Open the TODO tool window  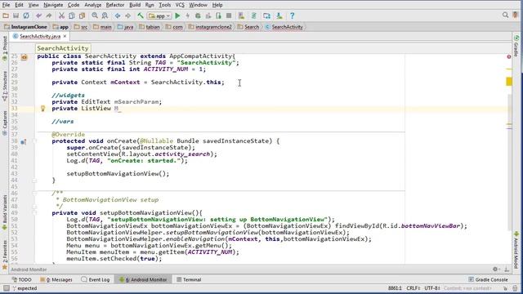(x=22, y=279)
